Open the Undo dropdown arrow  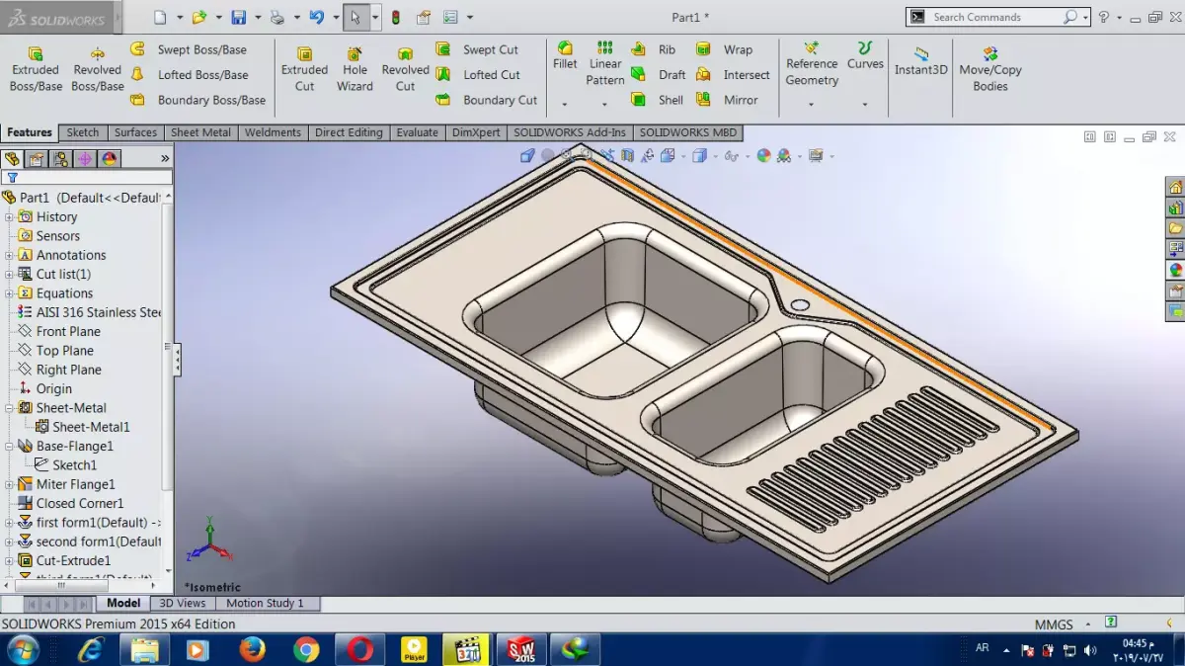pos(335,17)
